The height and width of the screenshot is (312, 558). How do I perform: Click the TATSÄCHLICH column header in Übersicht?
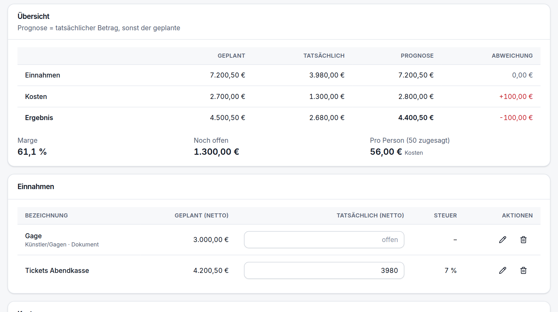tap(324, 56)
